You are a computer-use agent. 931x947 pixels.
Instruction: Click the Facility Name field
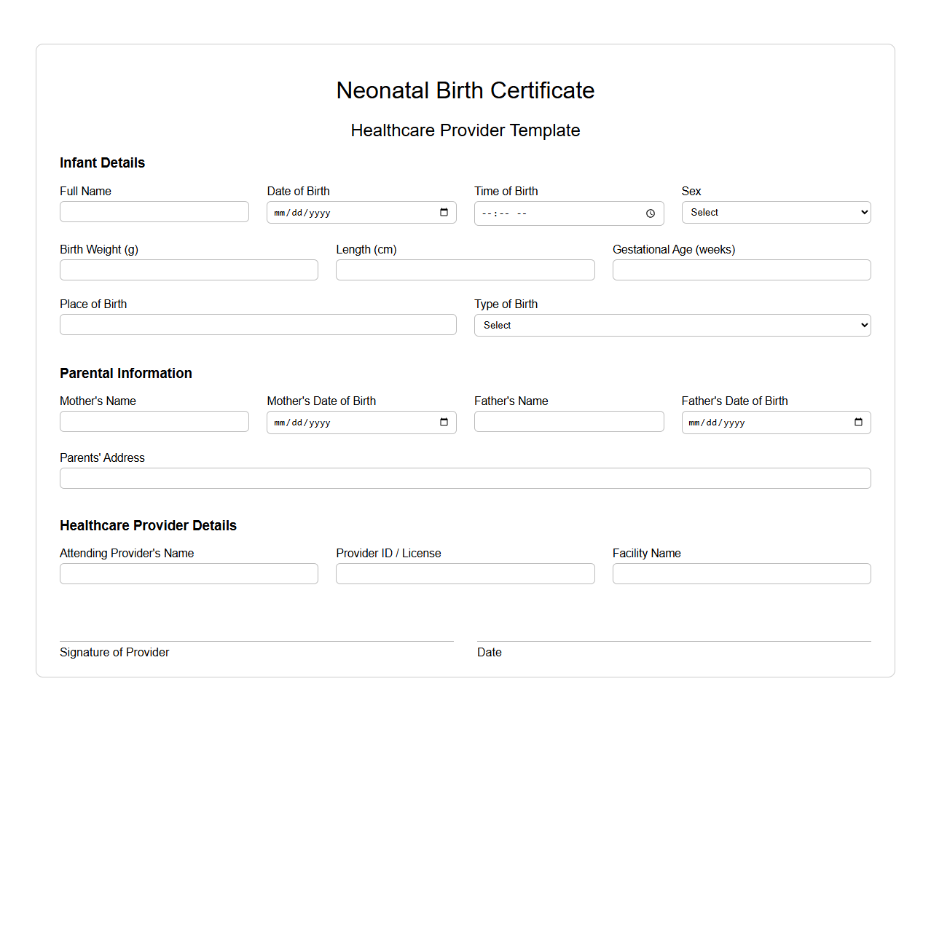[741, 573]
